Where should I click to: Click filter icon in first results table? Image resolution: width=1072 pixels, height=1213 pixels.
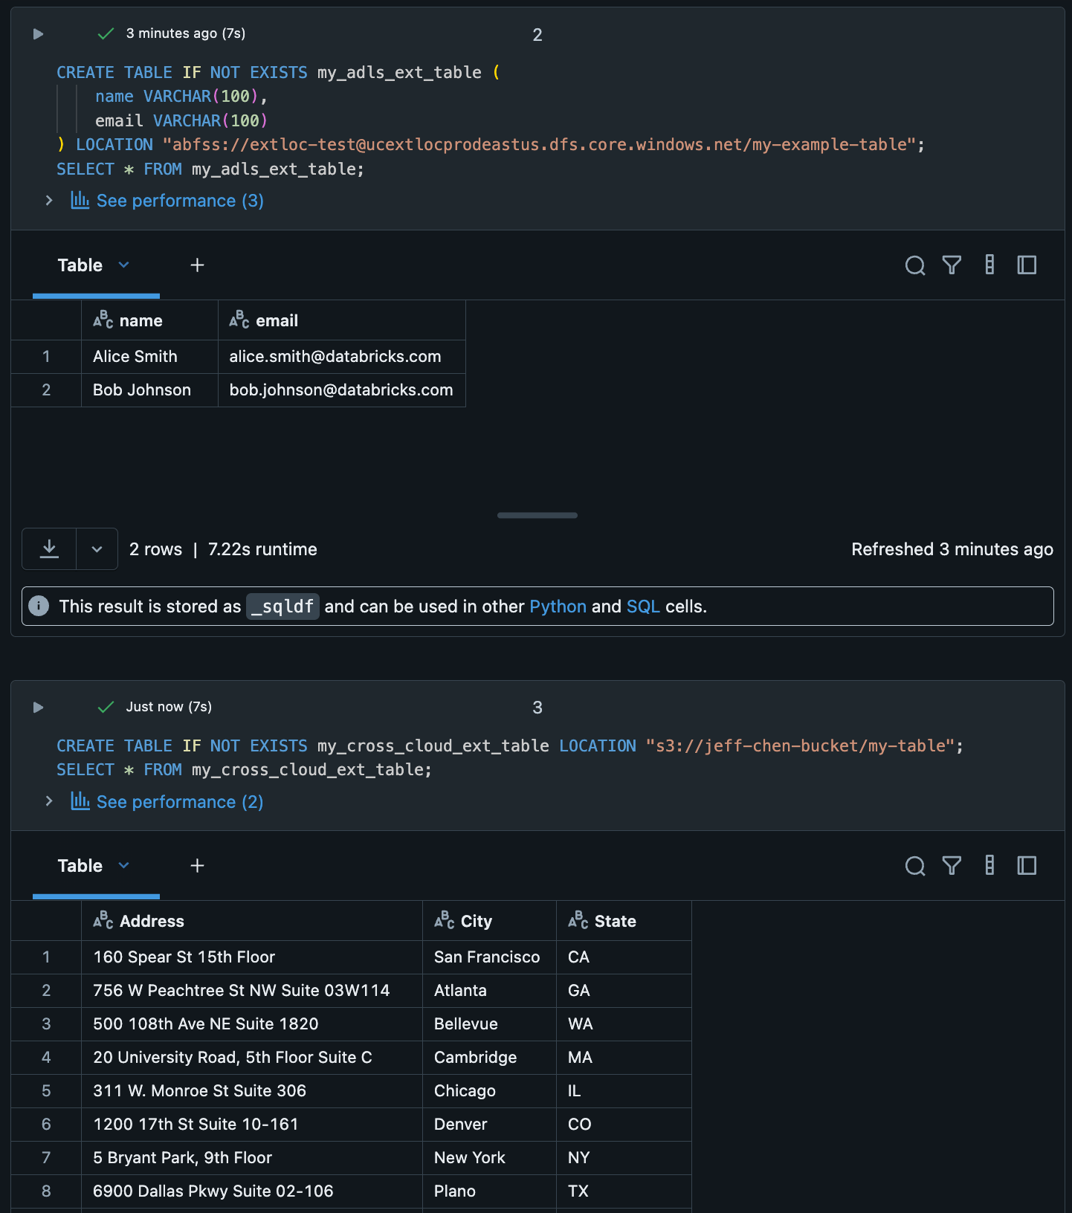click(952, 265)
